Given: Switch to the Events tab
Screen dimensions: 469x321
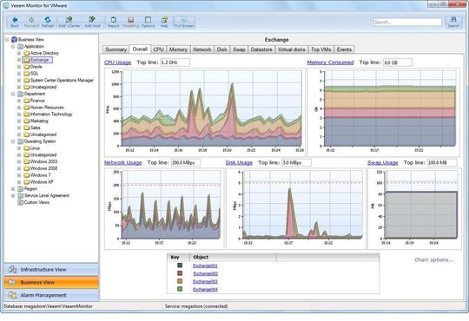Looking at the screenshot, I should pos(344,49).
